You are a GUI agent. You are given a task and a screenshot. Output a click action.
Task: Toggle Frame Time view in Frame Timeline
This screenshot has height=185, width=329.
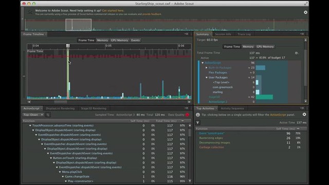click(x=86, y=40)
